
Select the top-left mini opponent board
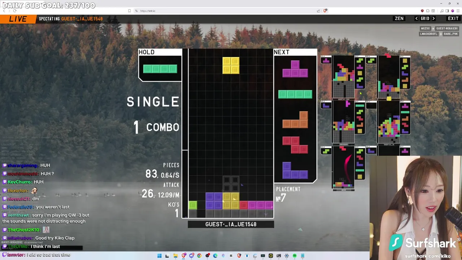coord(343,77)
